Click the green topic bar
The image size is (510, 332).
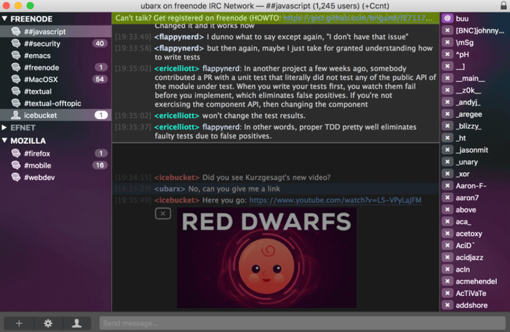[x=275, y=18]
